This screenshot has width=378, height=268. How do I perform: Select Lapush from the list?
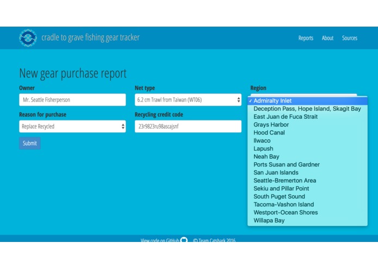[x=308, y=149]
